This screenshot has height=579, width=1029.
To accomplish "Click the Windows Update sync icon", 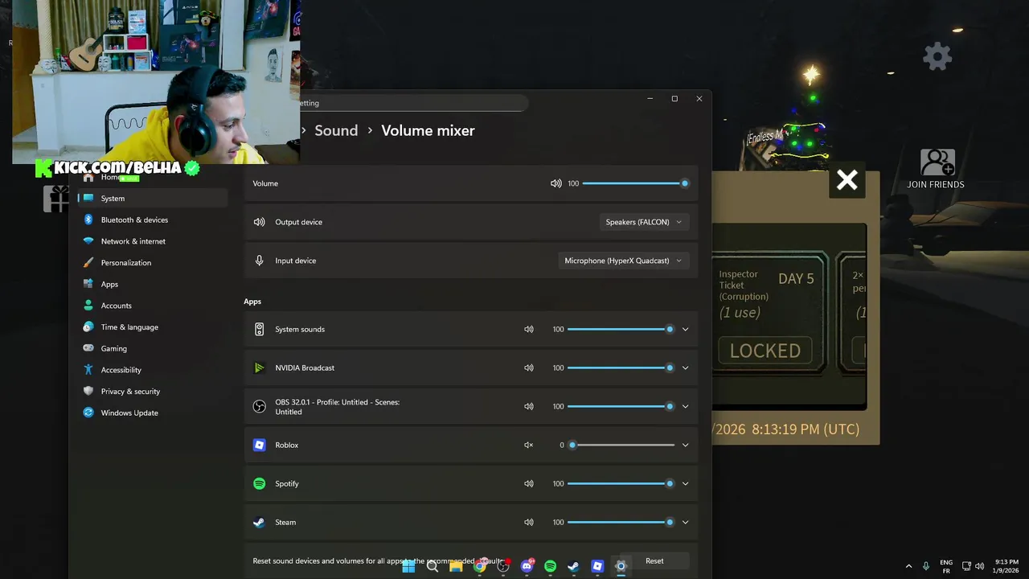I will point(88,413).
